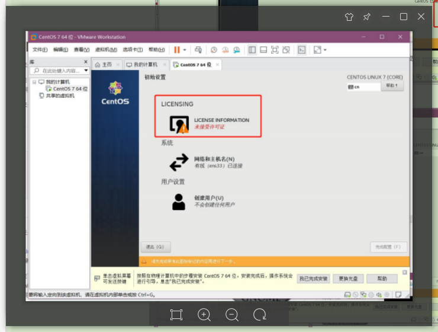Zoom in with the magnifier plus icon
The height and width of the screenshot is (332, 438).
pos(204,315)
